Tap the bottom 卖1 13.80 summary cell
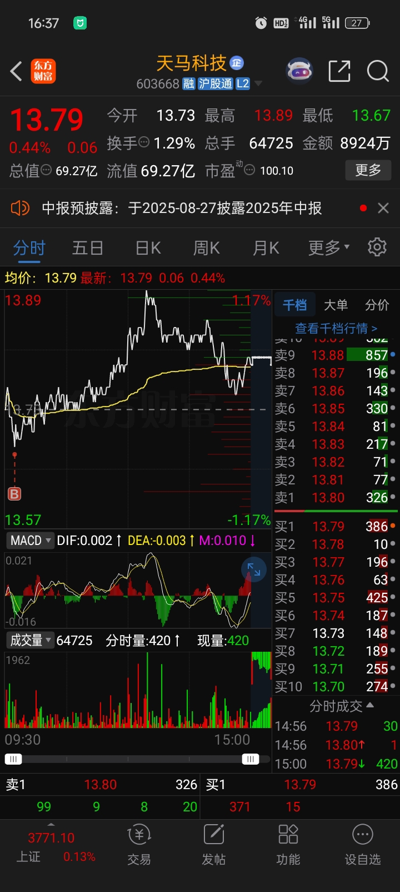The height and width of the screenshot is (892, 400). tap(101, 785)
